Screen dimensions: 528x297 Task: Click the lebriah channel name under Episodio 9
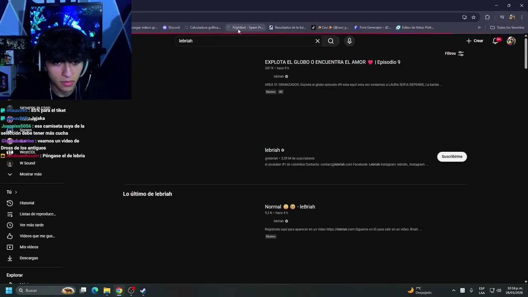click(x=279, y=77)
